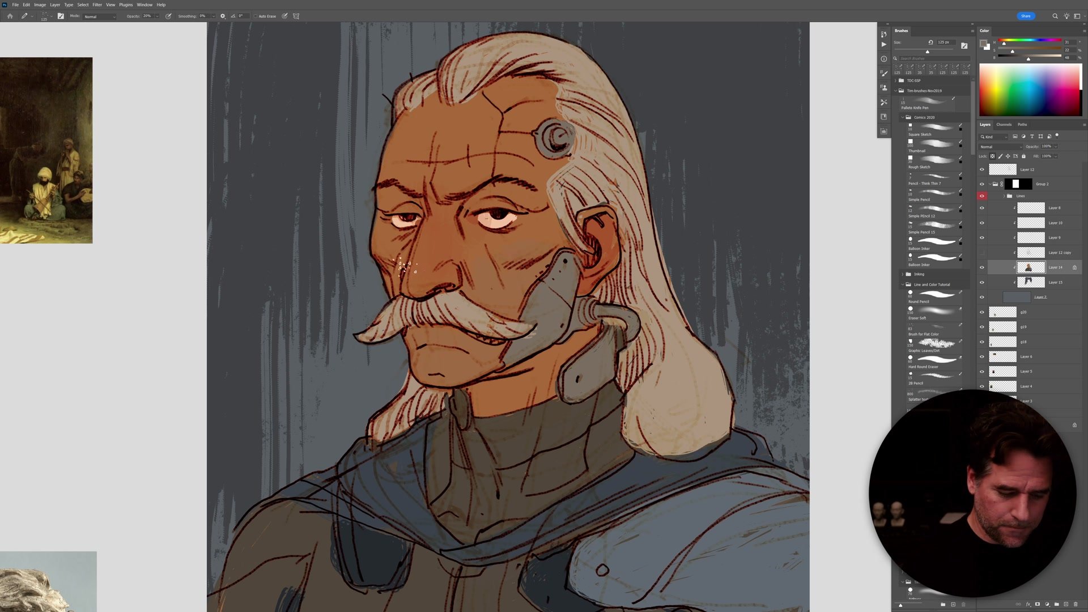Screen dimensions: 1088x612
Task: Switch to the Channels tab
Action: pyautogui.click(x=1004, y=125)
